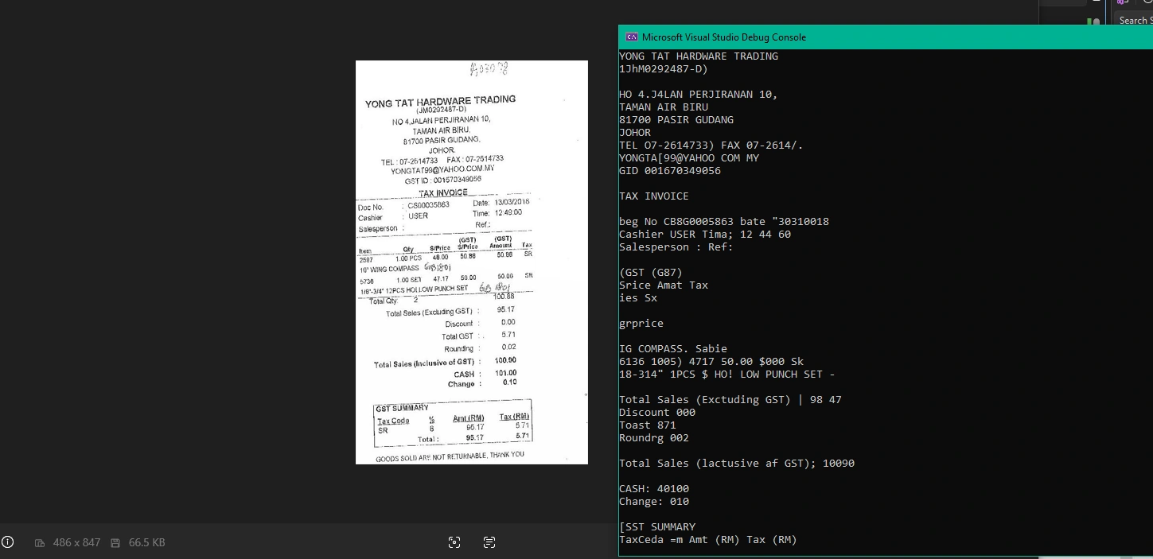
Task: Click console line 'IG COMPASS. Sabie'
Action: (x=673, y=349)
